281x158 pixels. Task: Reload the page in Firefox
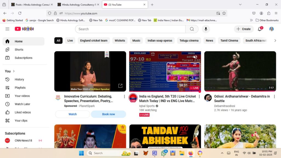20,13
